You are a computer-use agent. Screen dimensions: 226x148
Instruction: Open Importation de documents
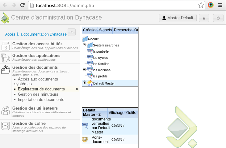(x=41, y=100)
